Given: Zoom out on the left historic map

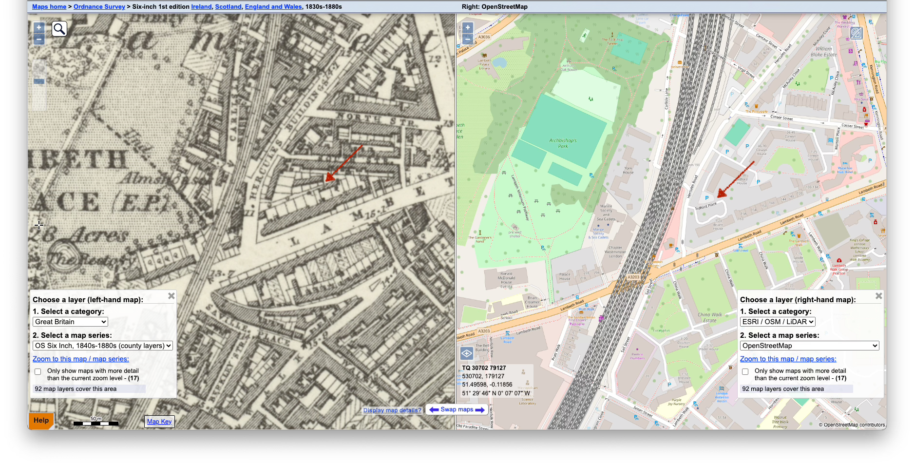Looking at the screenshot, I should click(x=39, y=39).
